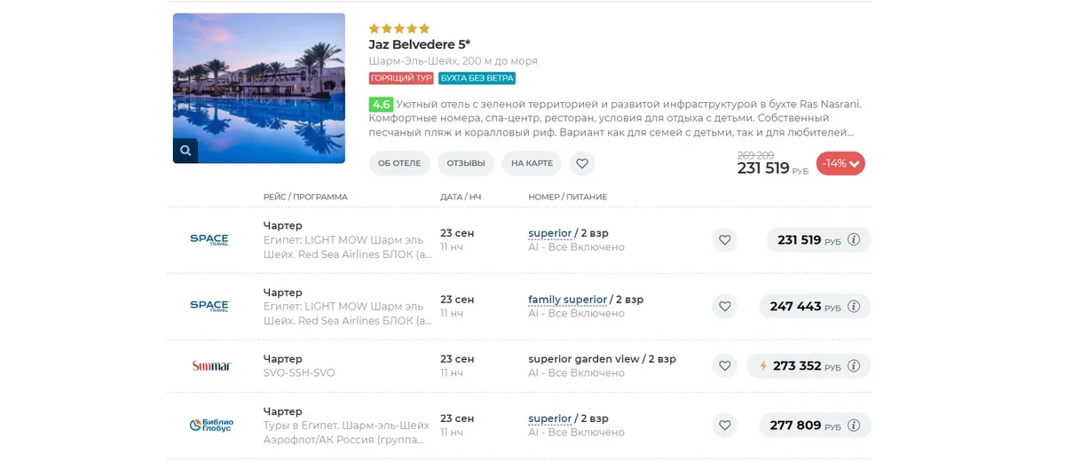Show info for 247 443 price
This screenshot has height=469, width=1065.
coord(854,306)
